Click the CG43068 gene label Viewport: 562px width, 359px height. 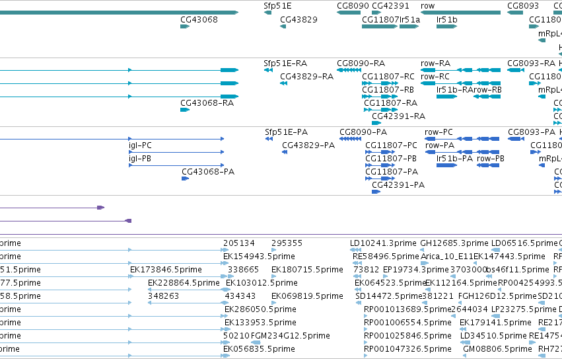(x=199, y=20)
